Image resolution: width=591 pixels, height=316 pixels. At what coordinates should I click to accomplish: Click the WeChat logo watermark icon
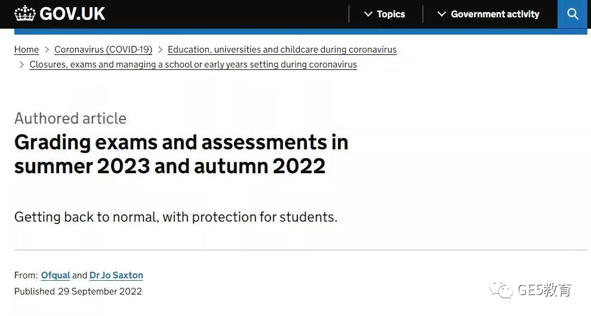coord(501,290)
